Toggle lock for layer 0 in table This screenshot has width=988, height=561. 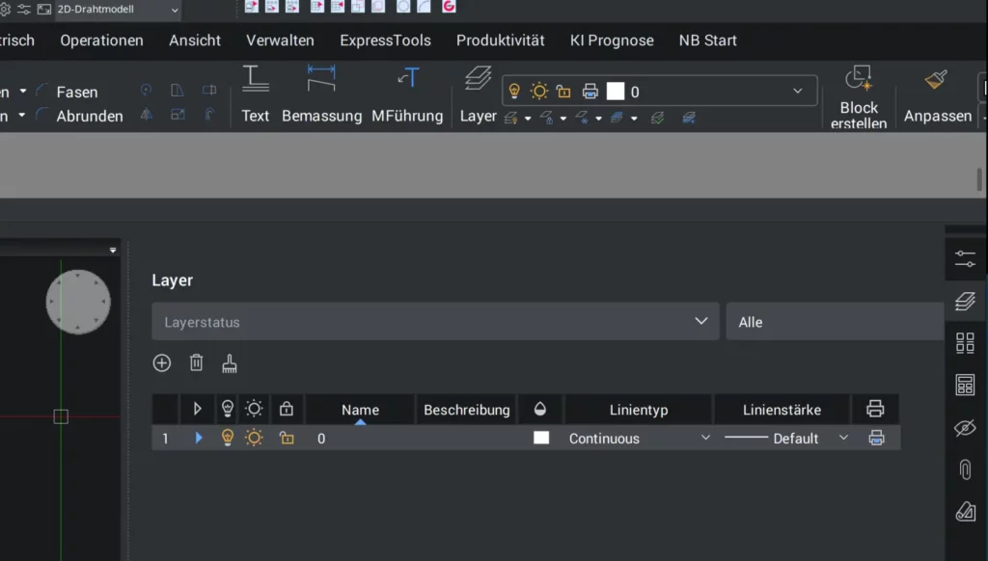(x=287, y=438)
